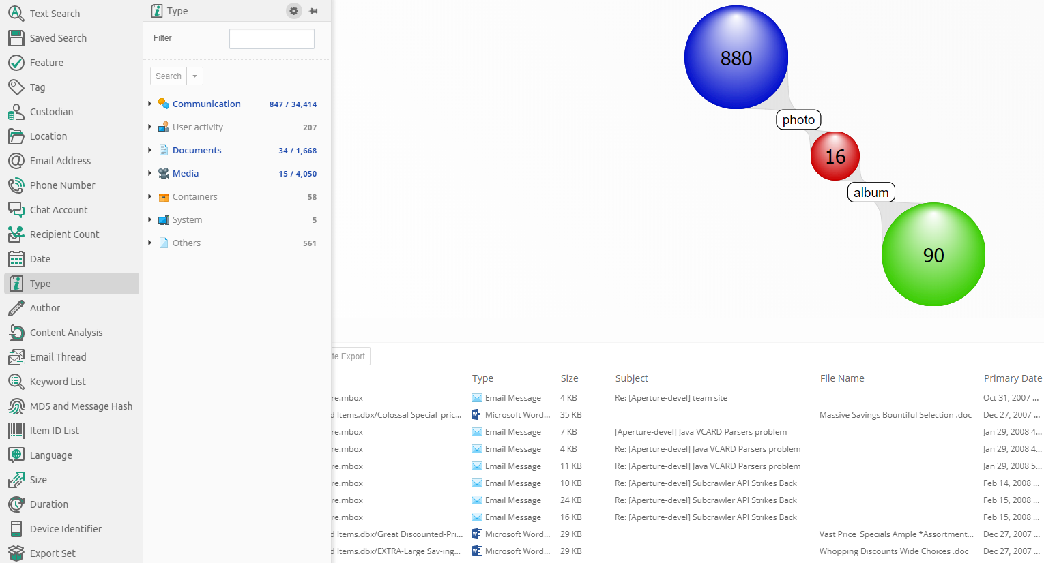This screenshot has width=1044, height=563.
Task: Expand the Media type category
Action: pos(150,173)
